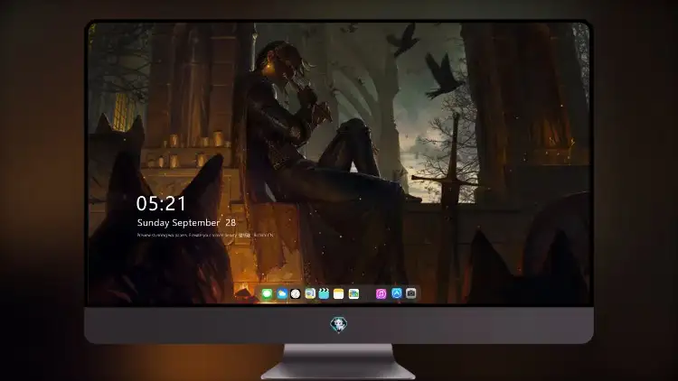Screen dimensions: 678x381
Task: Click the 05:21 clock widget
Action: coord(161,203)
